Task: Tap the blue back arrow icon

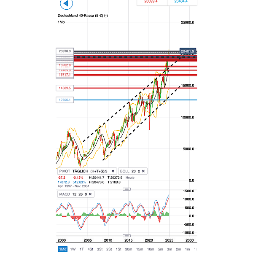Action: pos(65,5)
